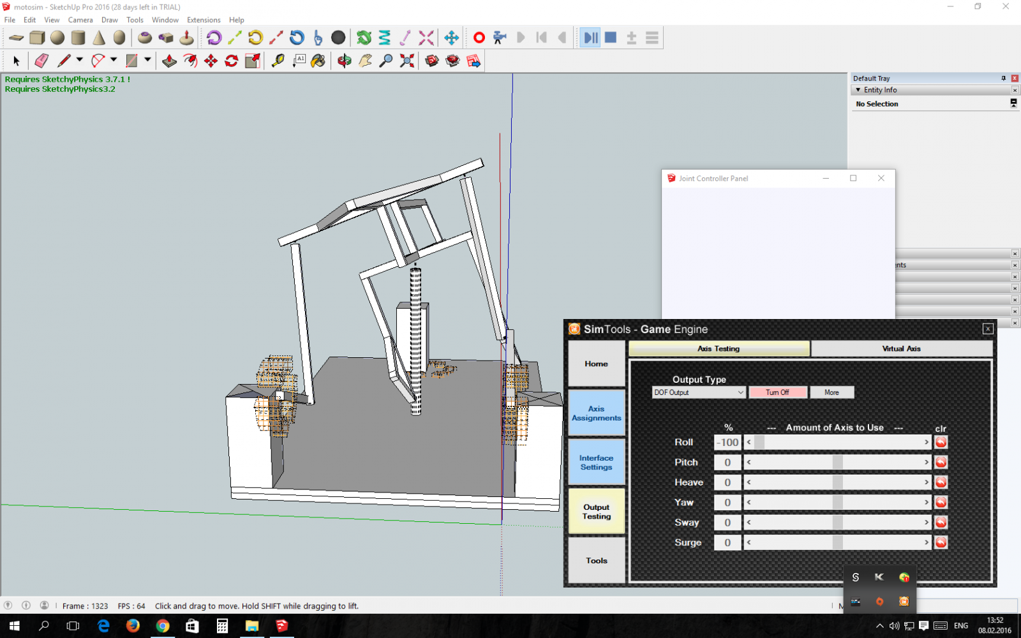Create a SketchyPhysics sphere shape
Image resolution: width=1021 pixels, height=638 pixels.
point(57,38)
